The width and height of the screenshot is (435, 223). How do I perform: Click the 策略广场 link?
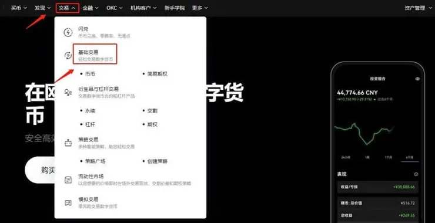pos(95,161)
